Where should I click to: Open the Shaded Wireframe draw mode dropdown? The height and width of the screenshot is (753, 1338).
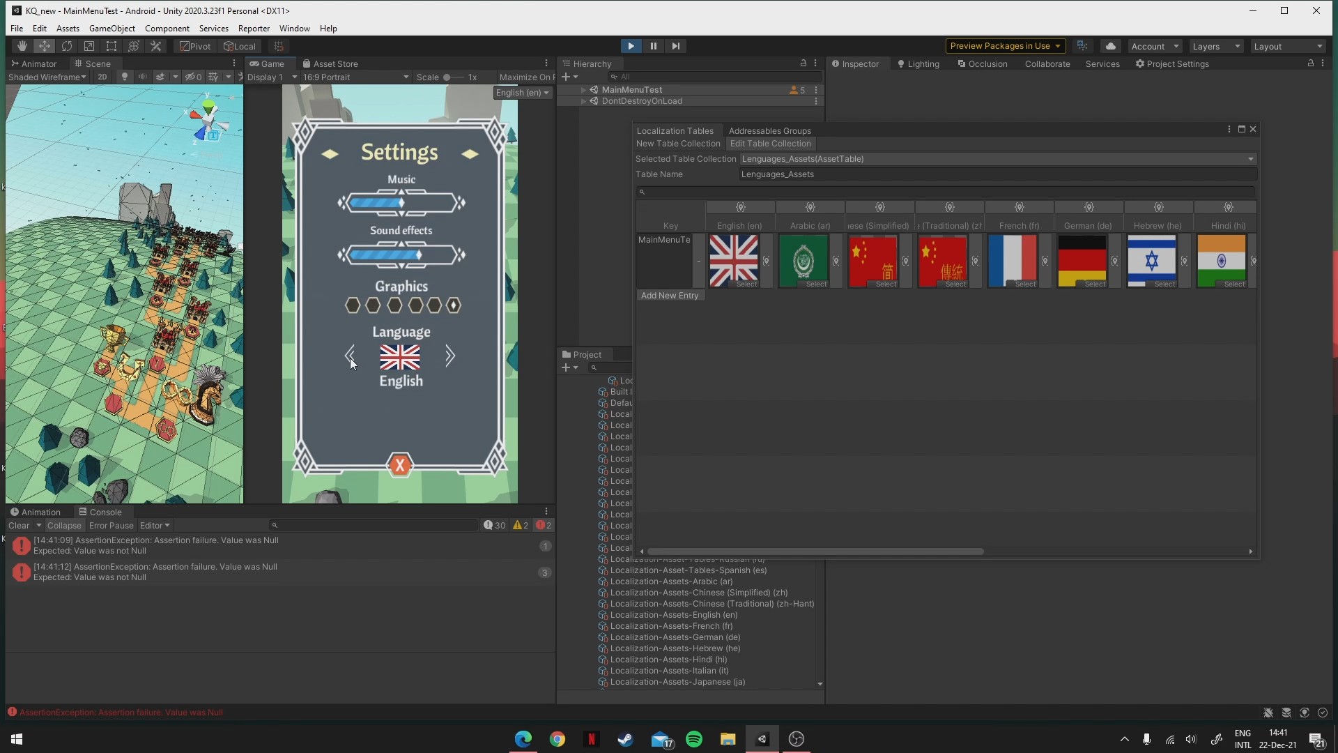point(47,77)
